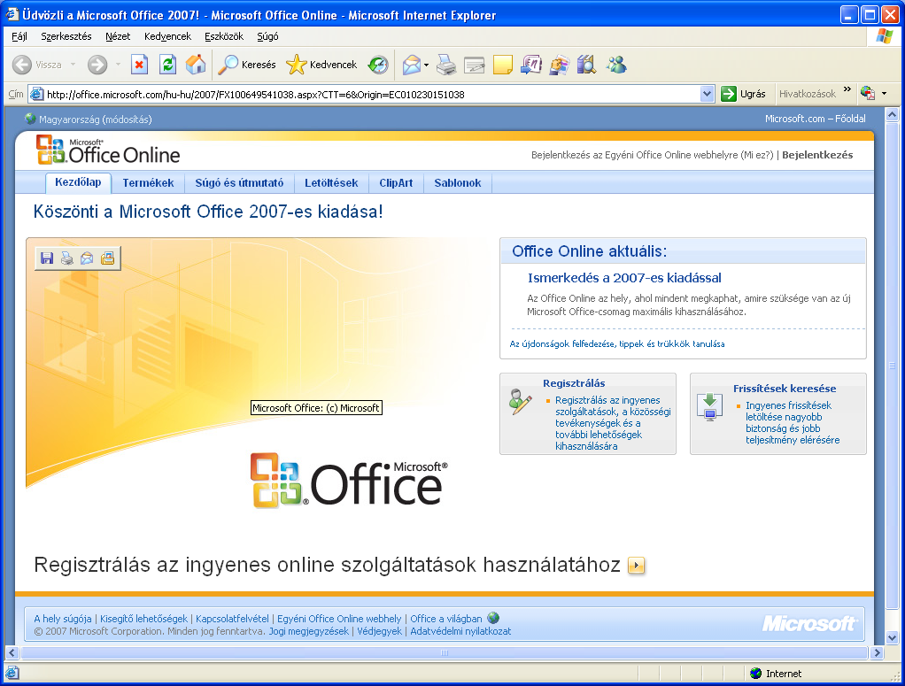Open the dropdown arrow right of Hivatkozások
The width and height of the screenshot is (905, 686).
(x=884, y=94)
